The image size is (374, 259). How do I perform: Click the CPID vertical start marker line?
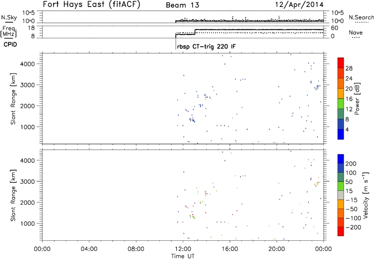(176, 44)
